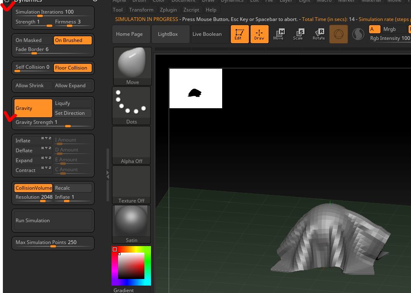411x293 pixels.
Task: Toggle the On Brushed option
Action: tap(72, 40)
